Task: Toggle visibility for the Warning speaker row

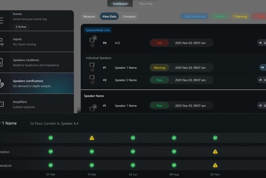Action: [x=262, y=68]
